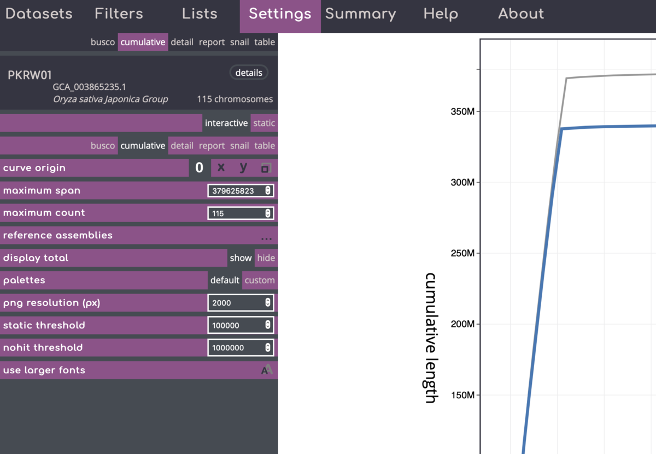
Task: Show the display total line
Action: 241,258
